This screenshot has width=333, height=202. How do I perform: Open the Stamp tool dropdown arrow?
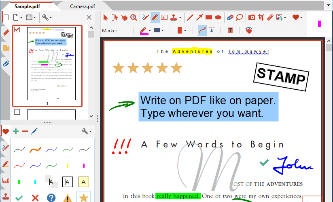tap(180, 18)
